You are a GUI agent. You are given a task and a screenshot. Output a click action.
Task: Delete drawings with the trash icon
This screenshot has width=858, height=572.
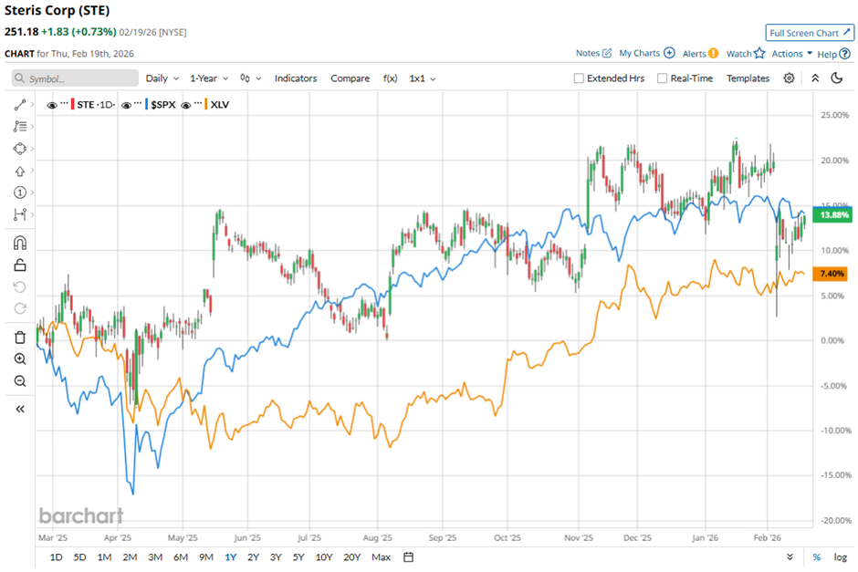coord(20,337)
